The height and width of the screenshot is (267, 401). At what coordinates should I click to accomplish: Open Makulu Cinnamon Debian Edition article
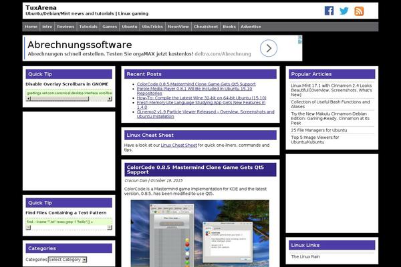point(330,118)
